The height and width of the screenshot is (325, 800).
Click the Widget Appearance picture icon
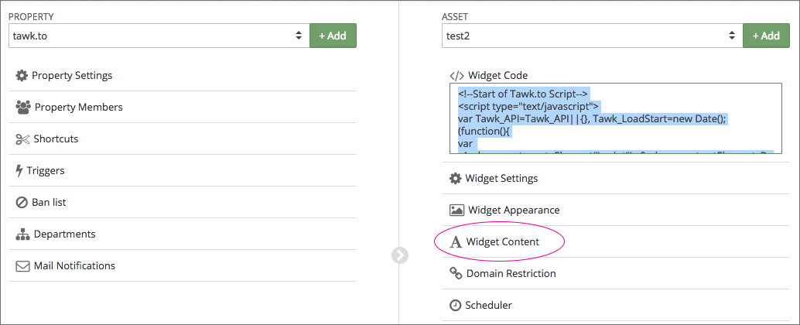(456, 210)
